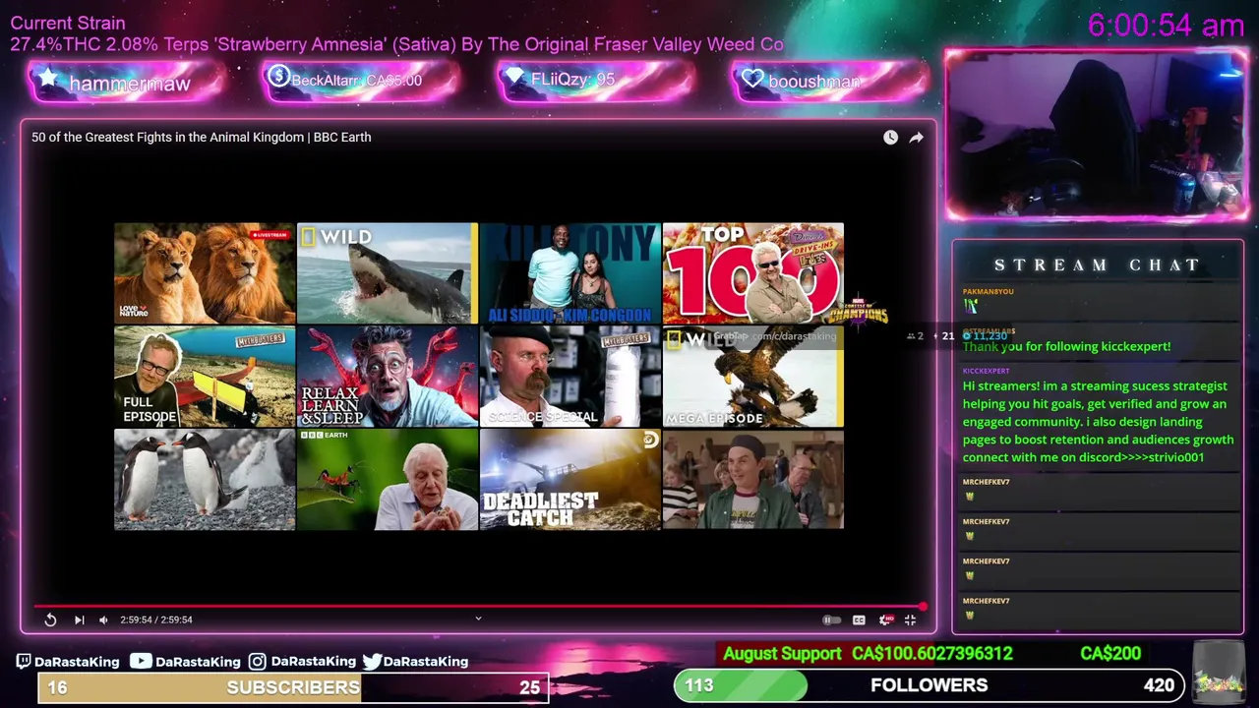Viewport: 1259px width, 708px height.
Task: Click the 2:59:54 video time display
Action: 156,619
